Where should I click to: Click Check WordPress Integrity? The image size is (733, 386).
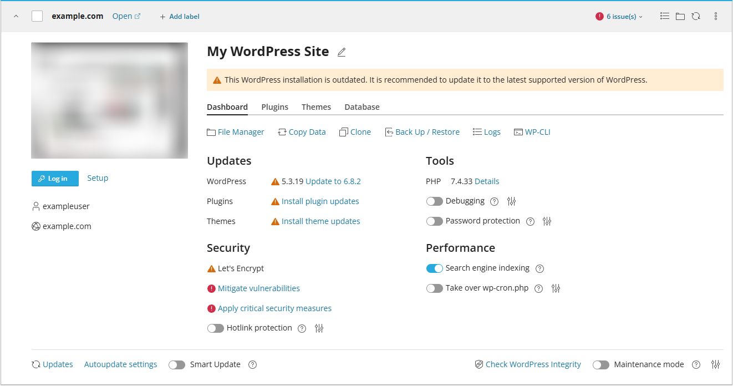click(x=528, y=364)
